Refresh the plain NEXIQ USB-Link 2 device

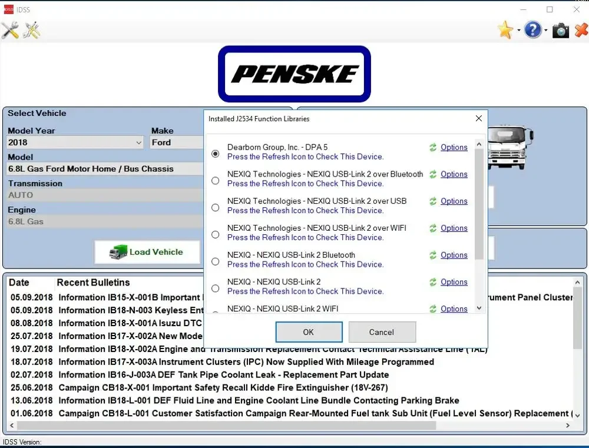pos(433,282)
